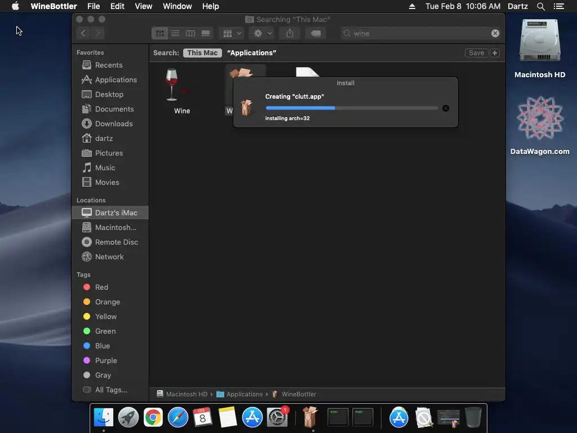Open Notification Center list icon
This screenshot has height=433, width=577.
tap(558, 6)
